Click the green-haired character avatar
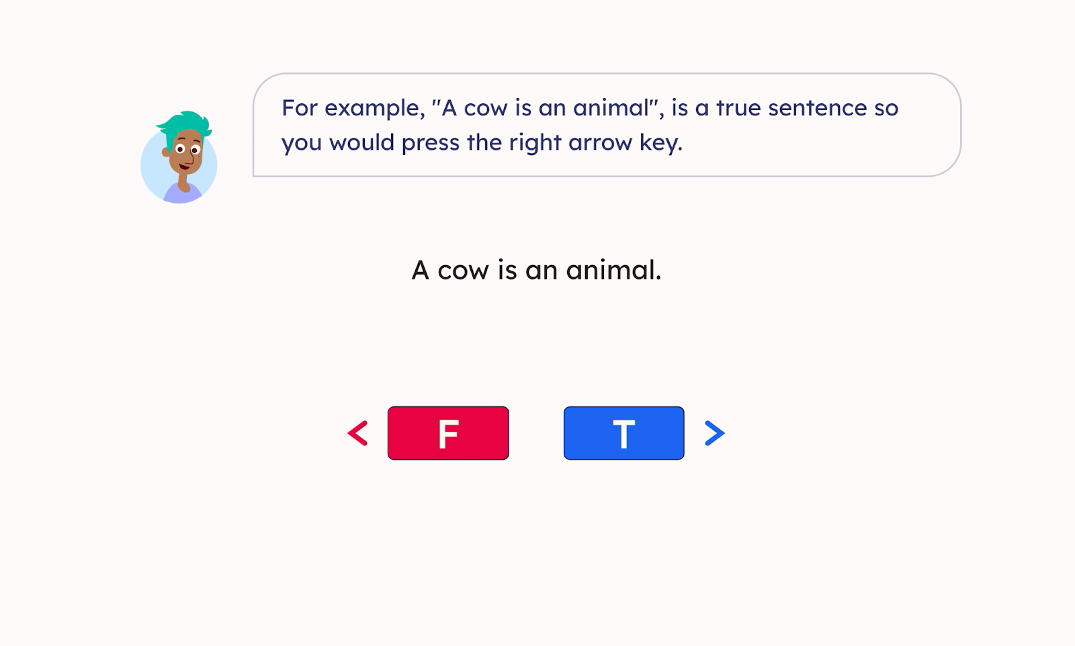Viewport: 1075px width, 646px height. click(179, 158)
